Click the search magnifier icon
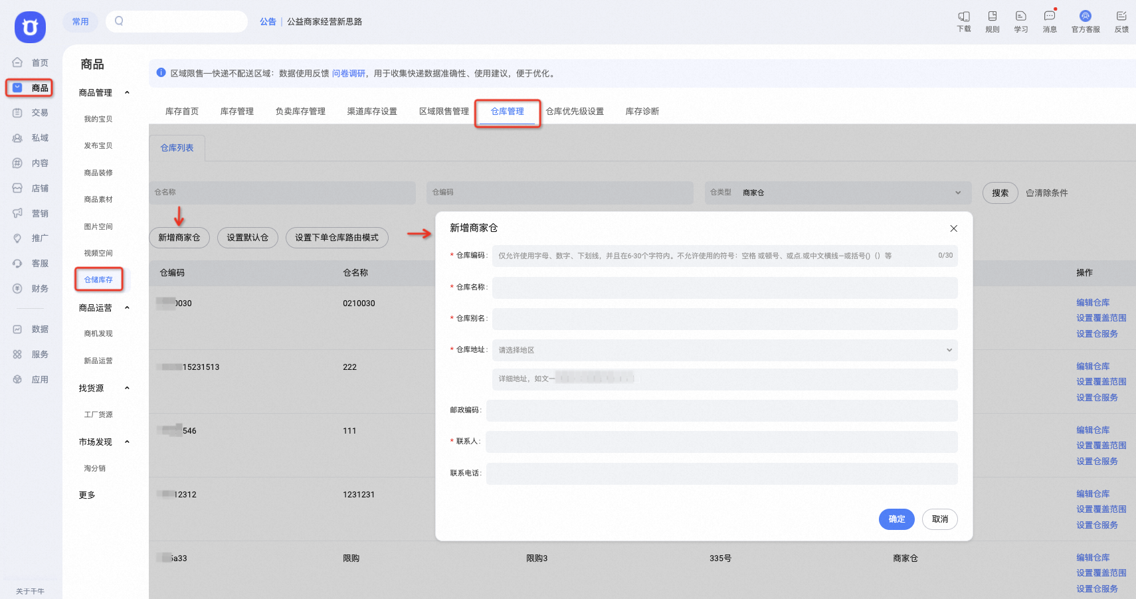Image resolution: width=1136 pixels, height=599 pixels. (119, 21)
